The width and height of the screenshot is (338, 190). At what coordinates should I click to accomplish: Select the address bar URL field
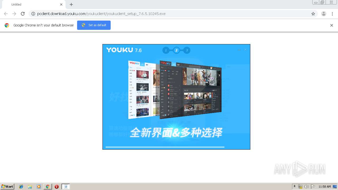[173, 14]
